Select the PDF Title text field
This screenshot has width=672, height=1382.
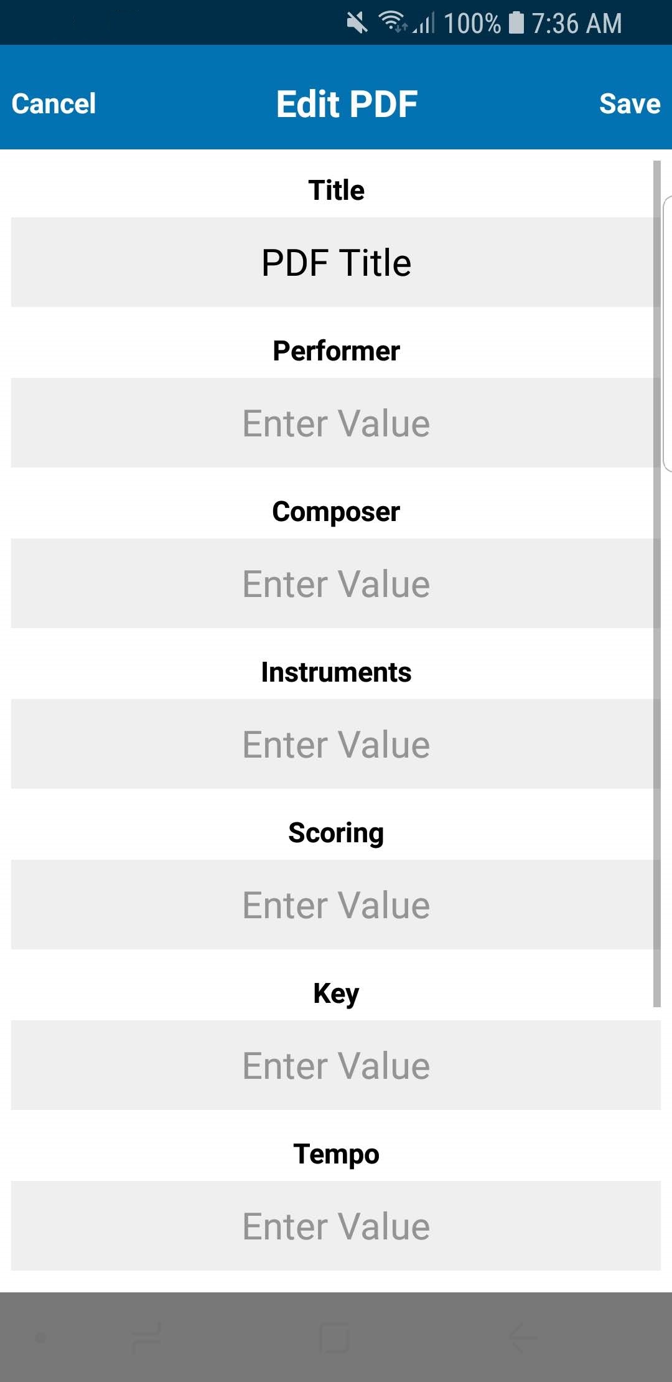pyautogui.click(x=336, y=262)
